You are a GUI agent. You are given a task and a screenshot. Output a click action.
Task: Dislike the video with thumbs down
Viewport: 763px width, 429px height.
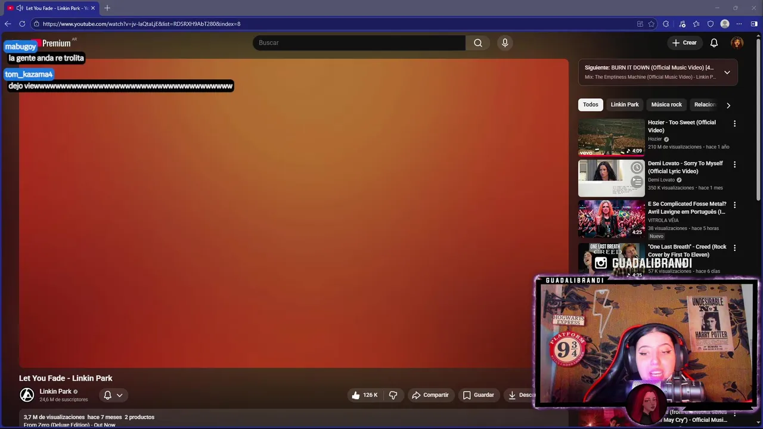pos(393,395)
